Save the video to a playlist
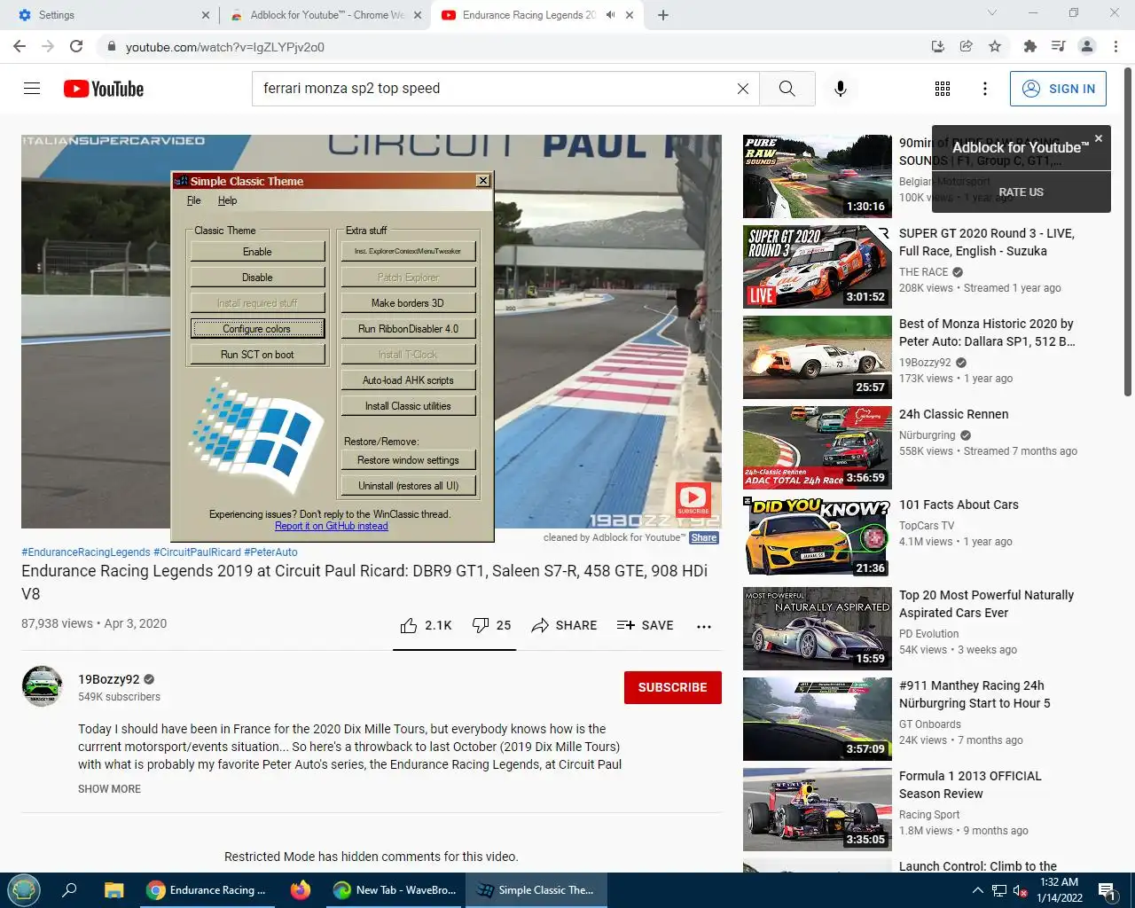The height and width of the screenshot is (908, 1135). 646,625
